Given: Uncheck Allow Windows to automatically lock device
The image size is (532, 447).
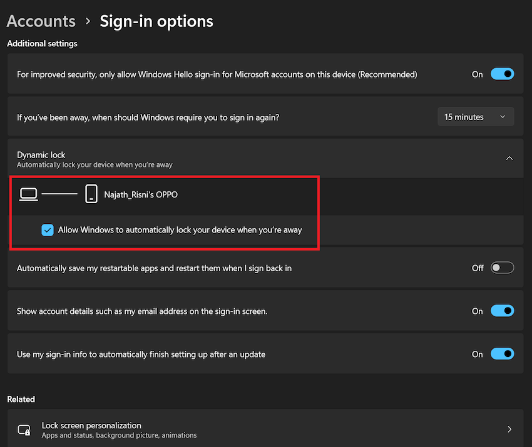Looking at the screenshot, I should (48, 230).
